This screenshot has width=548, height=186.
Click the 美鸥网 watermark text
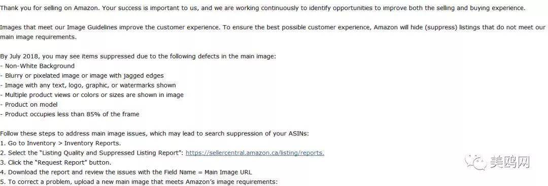pyautogui.click(x=509, y=163)
